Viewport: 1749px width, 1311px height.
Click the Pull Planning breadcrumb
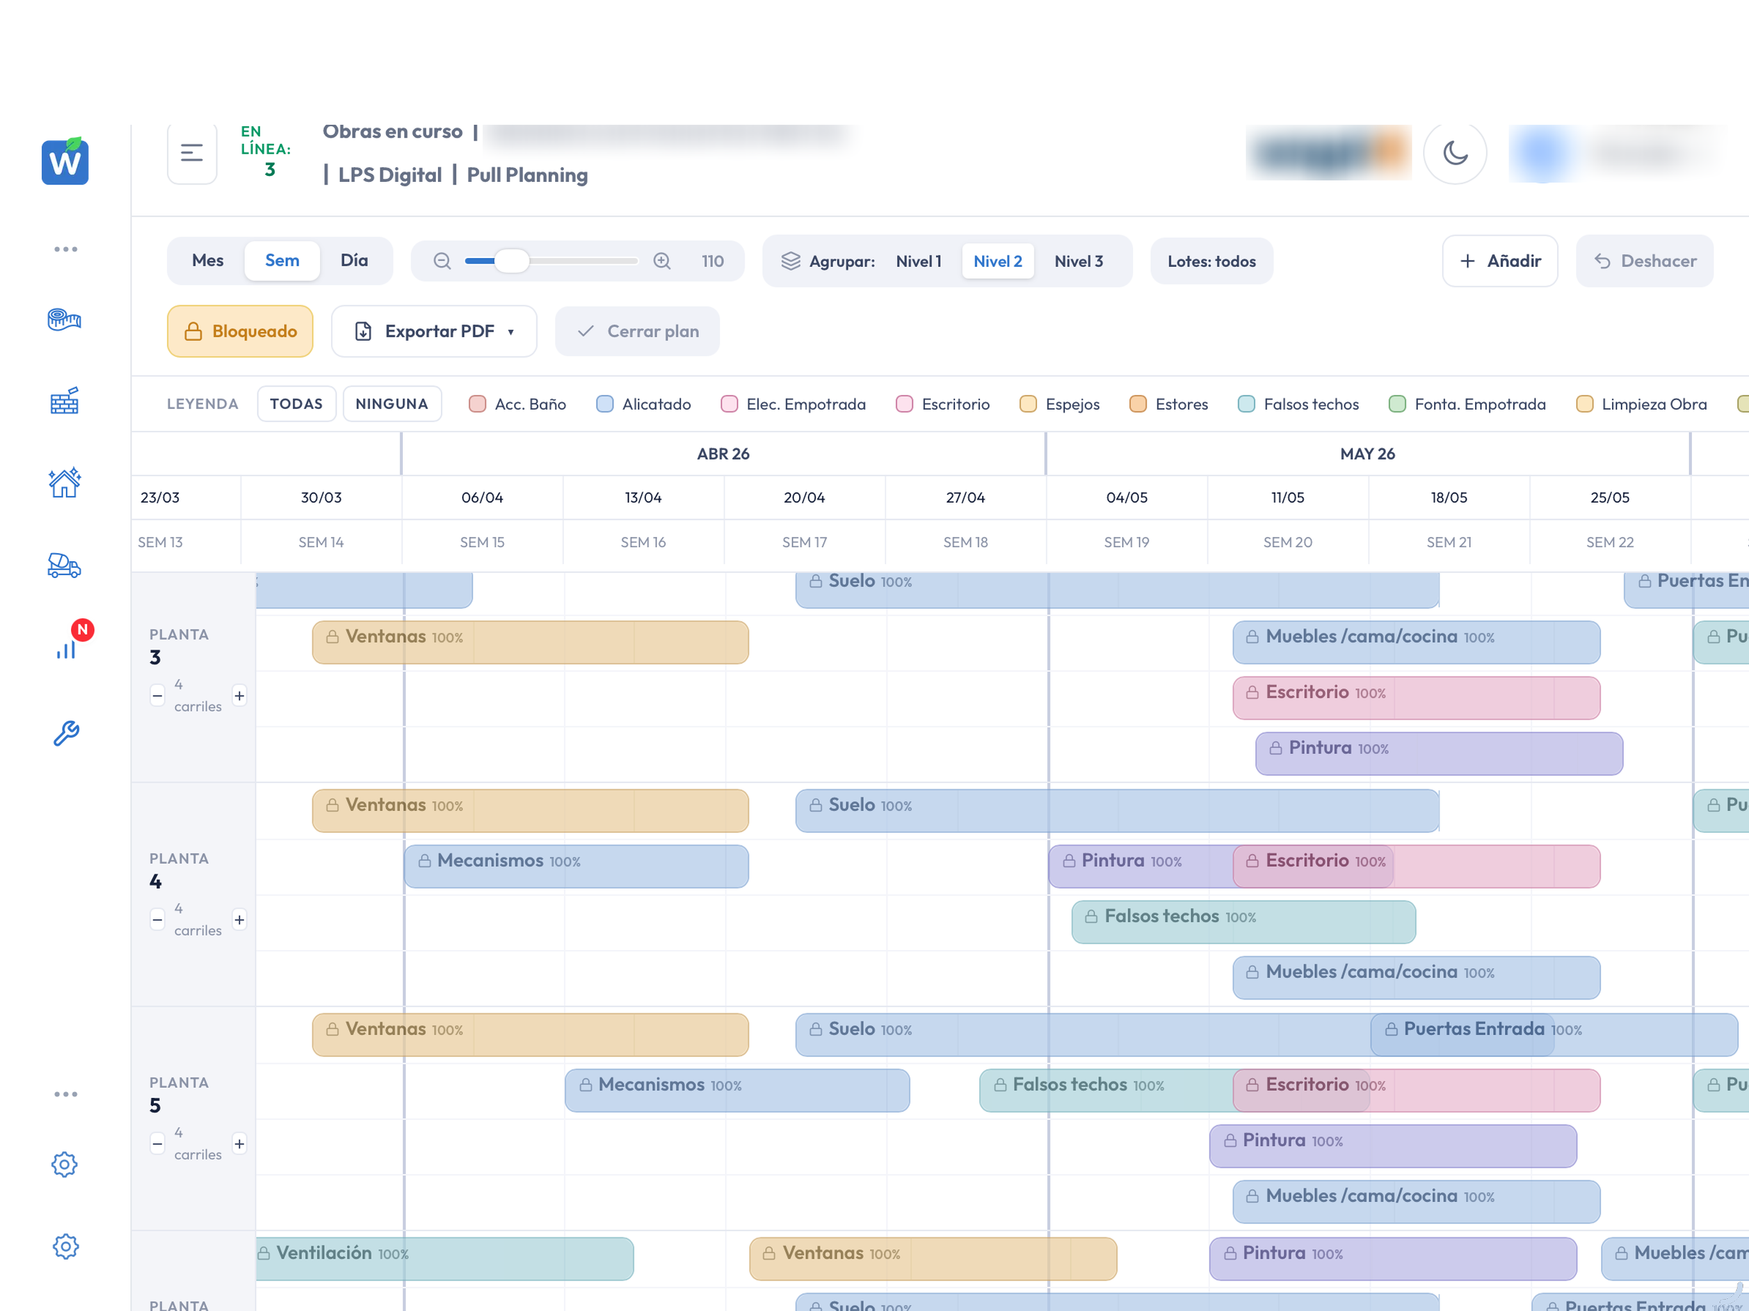coord(528,175)
